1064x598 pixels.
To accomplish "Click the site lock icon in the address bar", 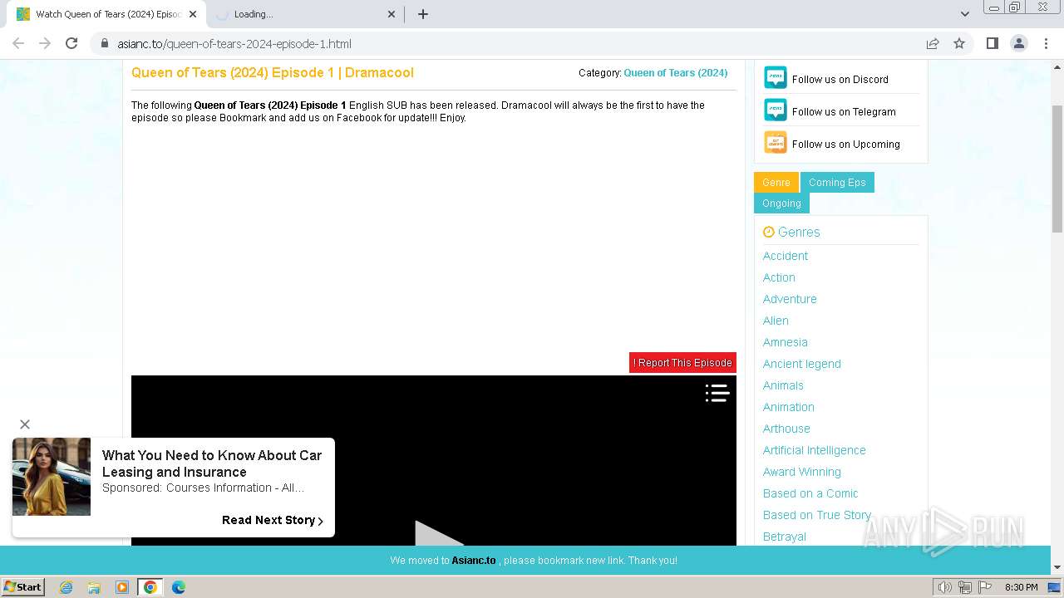I will click(104, 43).
